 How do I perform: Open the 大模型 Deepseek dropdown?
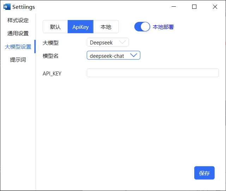pyautogui.click(x=108, y=42)
